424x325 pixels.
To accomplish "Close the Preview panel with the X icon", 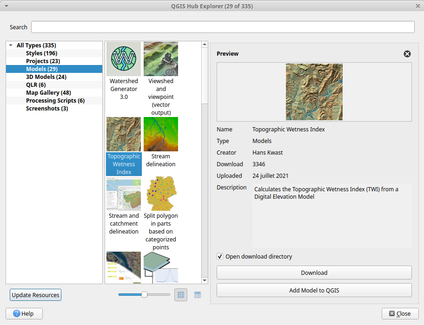I will [407, 54].
